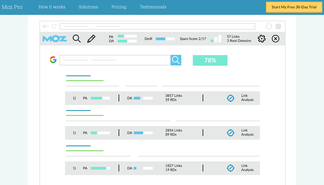Click the Spam Score bar indicator

(216, 38)
